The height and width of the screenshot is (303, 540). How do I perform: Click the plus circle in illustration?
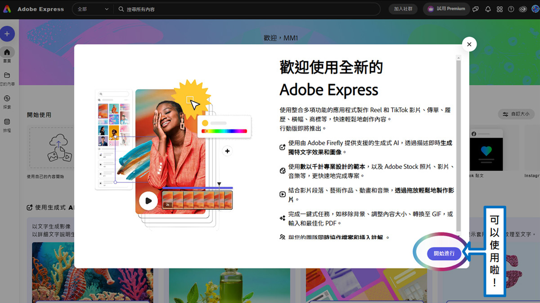[x=227, y=151]
